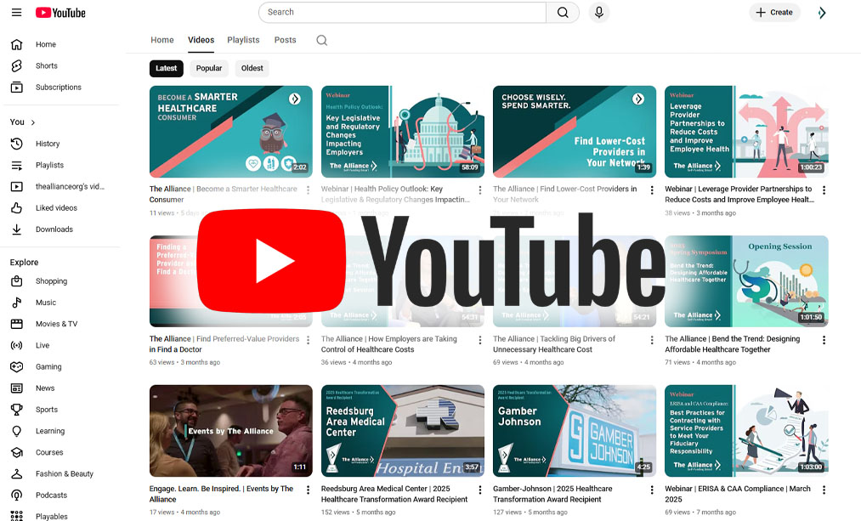861x521 pixels.
Task: Open options menu for Leverage Provider Partnerships video
Action: [823, 190]
